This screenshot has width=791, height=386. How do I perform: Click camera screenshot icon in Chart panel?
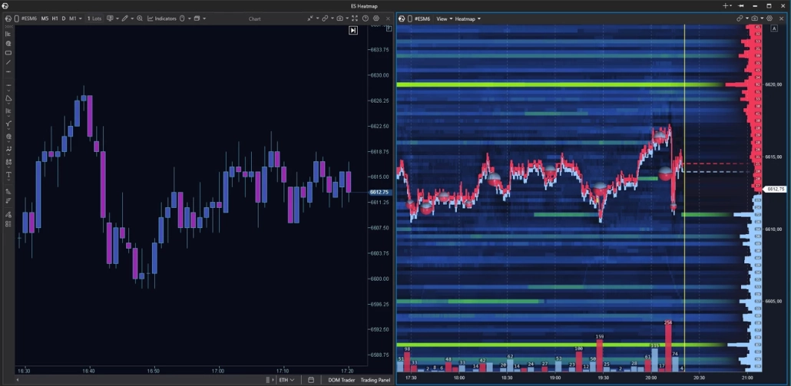[x=340, y=18]
